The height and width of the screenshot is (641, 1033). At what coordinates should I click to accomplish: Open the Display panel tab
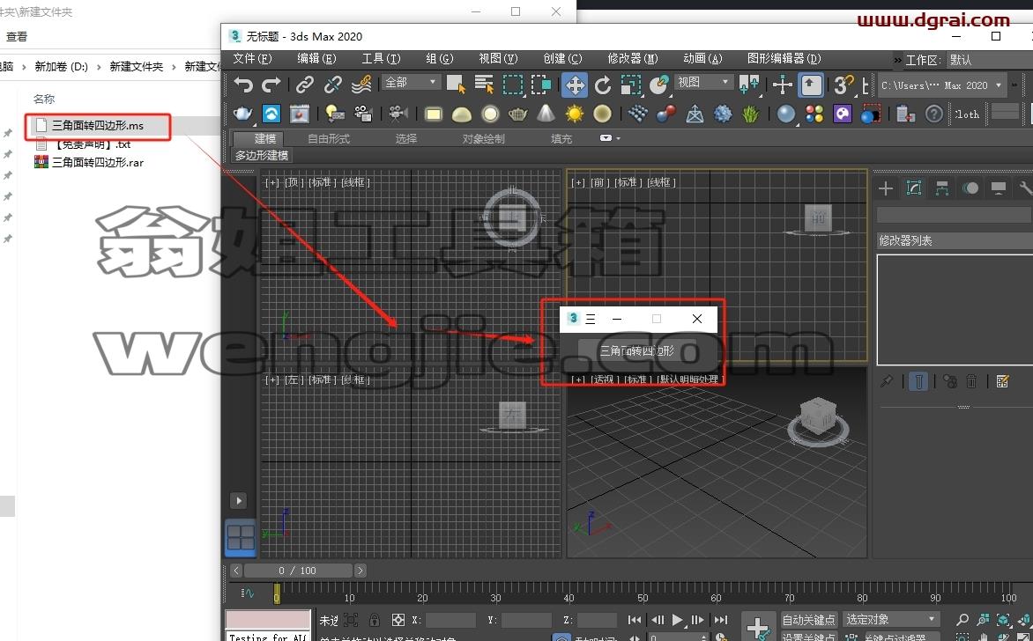999,189
